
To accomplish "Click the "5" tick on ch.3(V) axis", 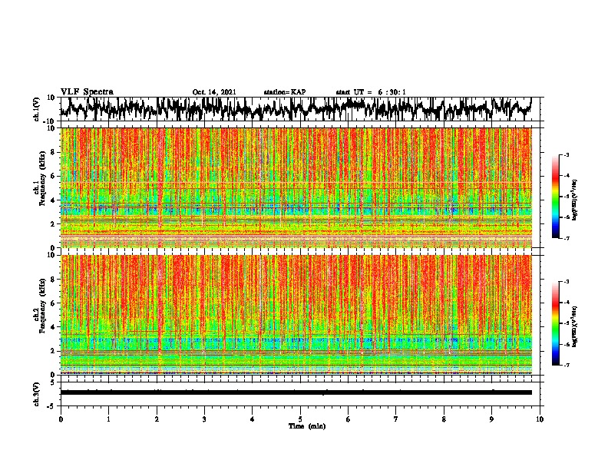I will [x=53, y=382].
